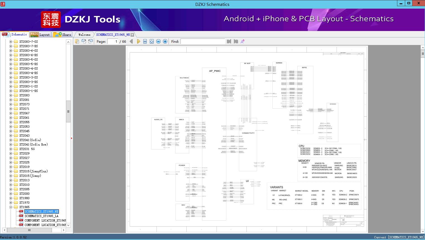The width and height of the screenshot is (425, 240).
Task: Click the PDF icon of SCHEMATICS_XT1965_LA
Action: [x=21, y=216]
